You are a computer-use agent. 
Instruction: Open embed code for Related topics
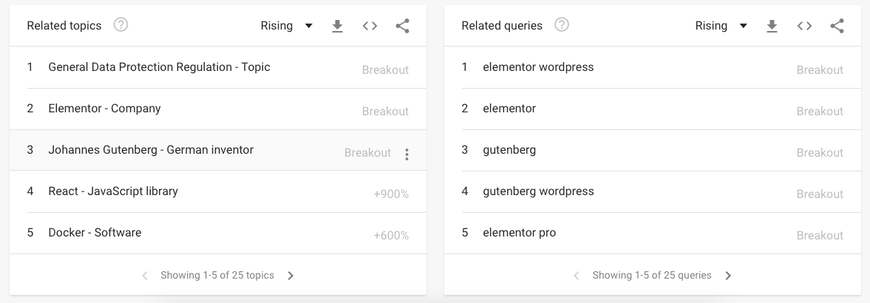pos(370,26)
